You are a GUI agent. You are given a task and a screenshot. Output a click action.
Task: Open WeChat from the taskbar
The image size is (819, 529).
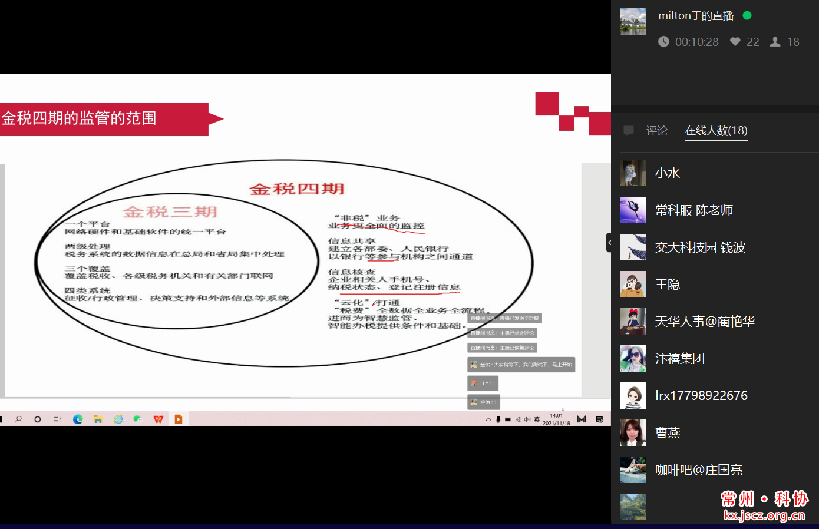pos(138,419)
